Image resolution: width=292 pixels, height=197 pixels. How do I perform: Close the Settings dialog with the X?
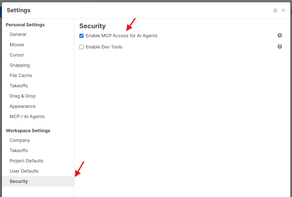point(283,10)
